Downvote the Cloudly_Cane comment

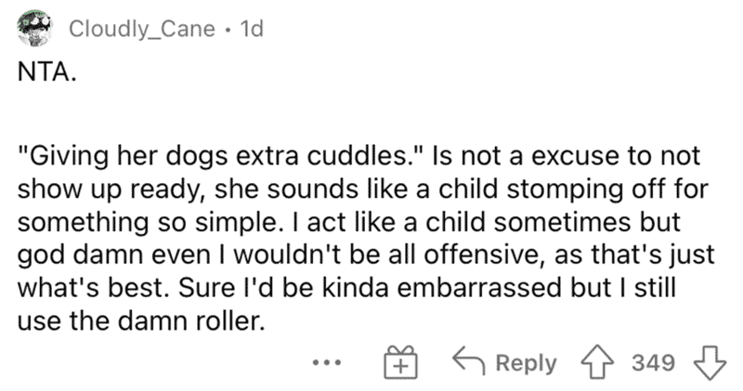(710, 363)
